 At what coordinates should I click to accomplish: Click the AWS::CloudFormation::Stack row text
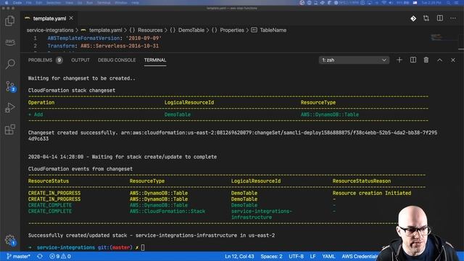point(167,211)
